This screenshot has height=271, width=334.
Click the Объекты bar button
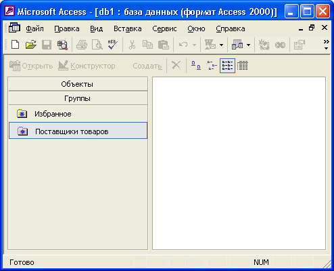78,84
